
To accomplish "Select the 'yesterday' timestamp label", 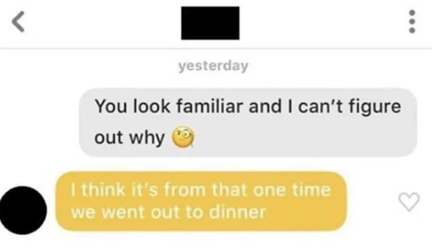I will pos(213,66).
